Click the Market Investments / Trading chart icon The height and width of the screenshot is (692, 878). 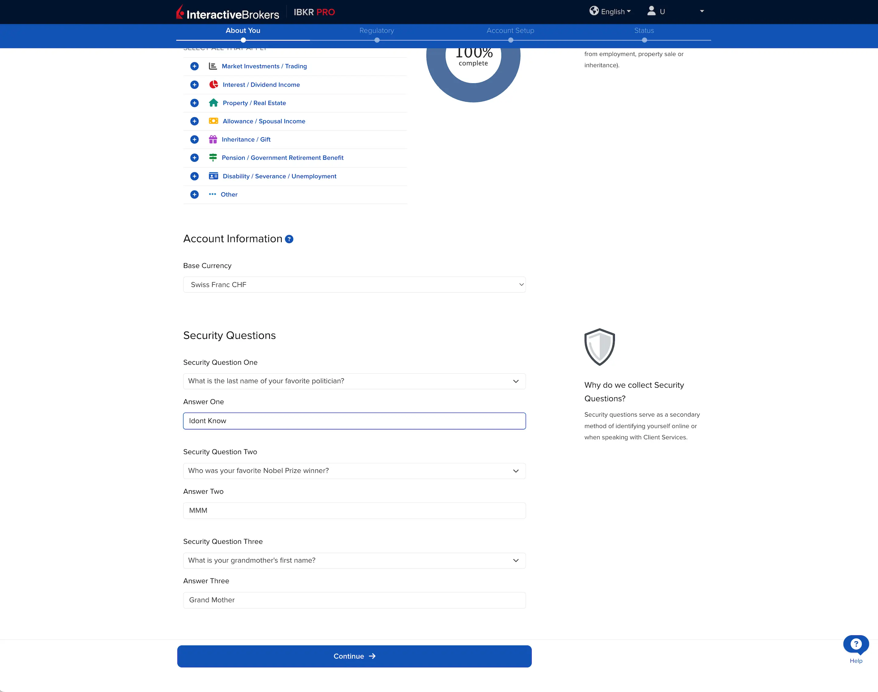[x=213, y=66]
